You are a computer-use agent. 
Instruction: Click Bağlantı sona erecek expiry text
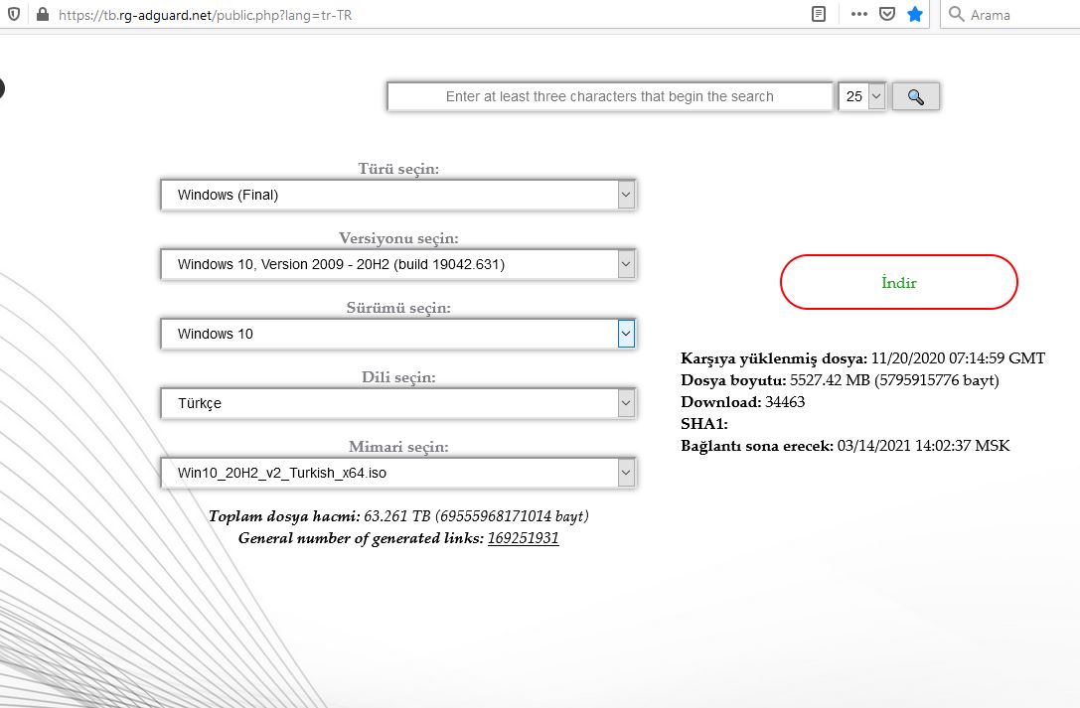[846, 446]
